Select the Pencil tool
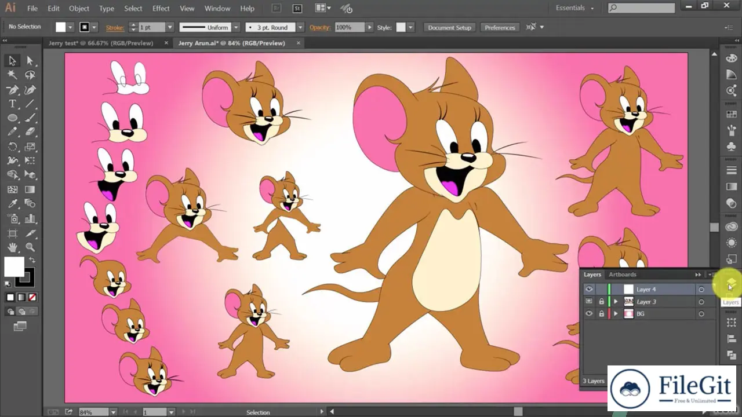The height and width of the screenshot is (417, 742). pyautogui.click(x=12, y=132)
